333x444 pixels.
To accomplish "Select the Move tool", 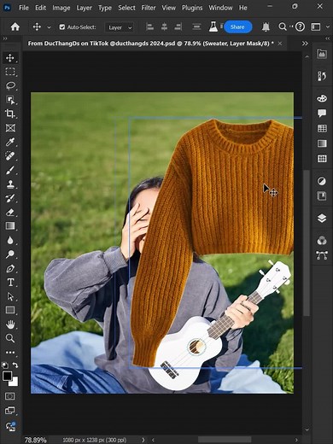I will 10,58.
